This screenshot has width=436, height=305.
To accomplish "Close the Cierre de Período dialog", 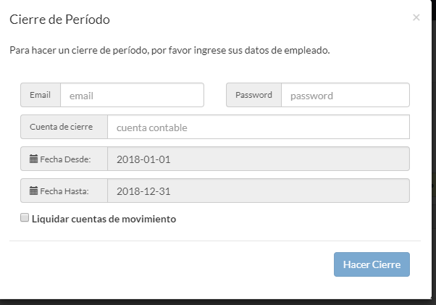I will [416, 17].
